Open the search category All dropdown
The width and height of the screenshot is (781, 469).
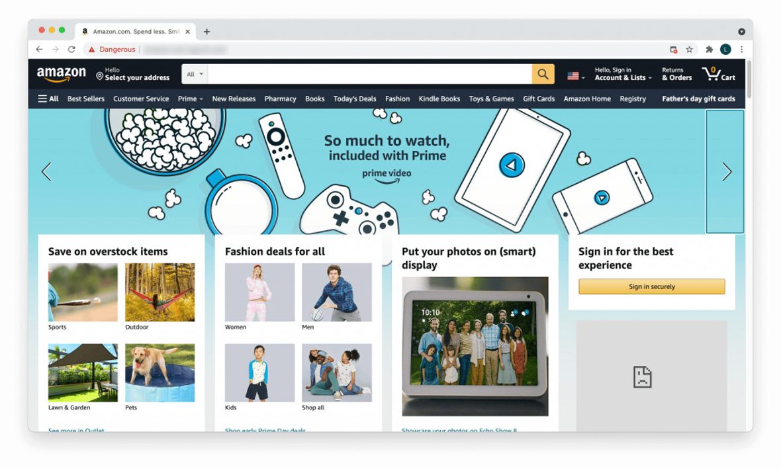194,73
